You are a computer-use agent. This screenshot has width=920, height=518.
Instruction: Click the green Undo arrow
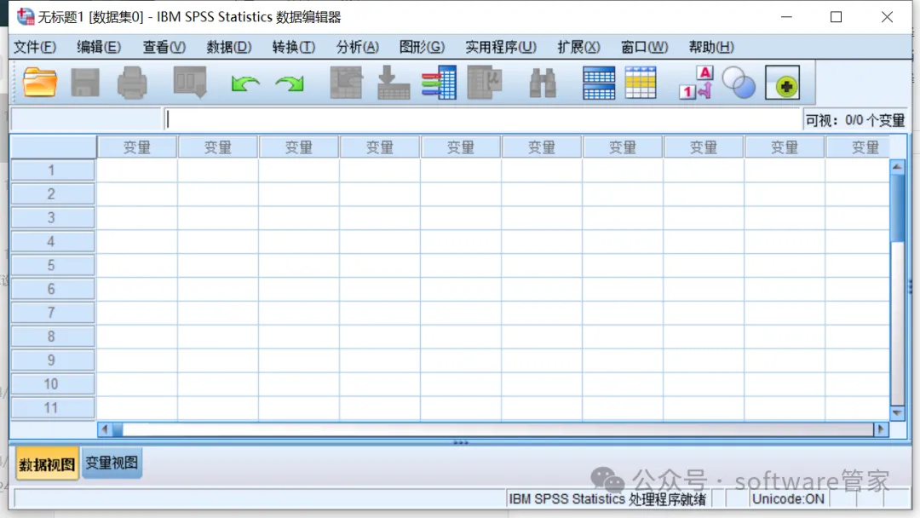pos(244,83)
